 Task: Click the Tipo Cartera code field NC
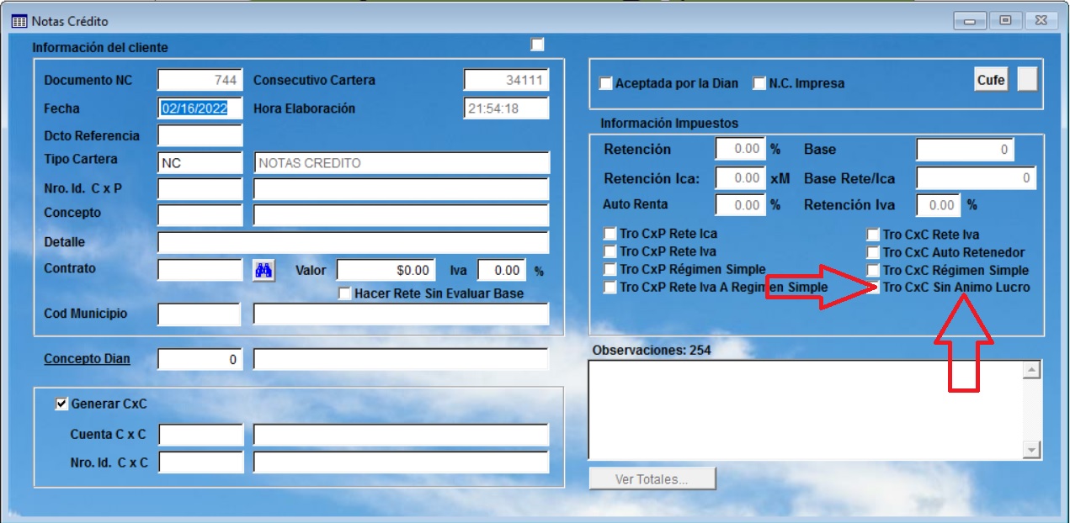click(x=200, y=163)
